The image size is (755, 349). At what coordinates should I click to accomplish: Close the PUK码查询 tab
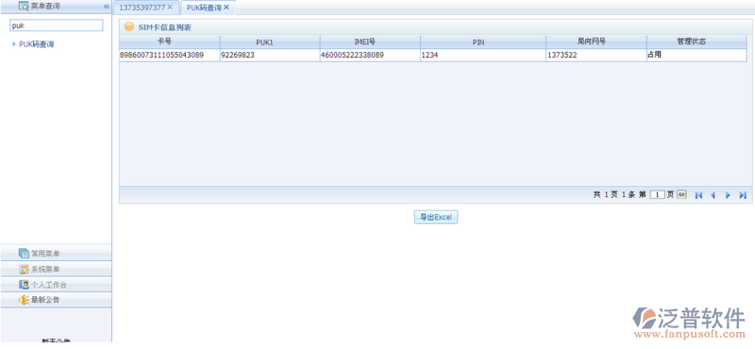(226, 8)
